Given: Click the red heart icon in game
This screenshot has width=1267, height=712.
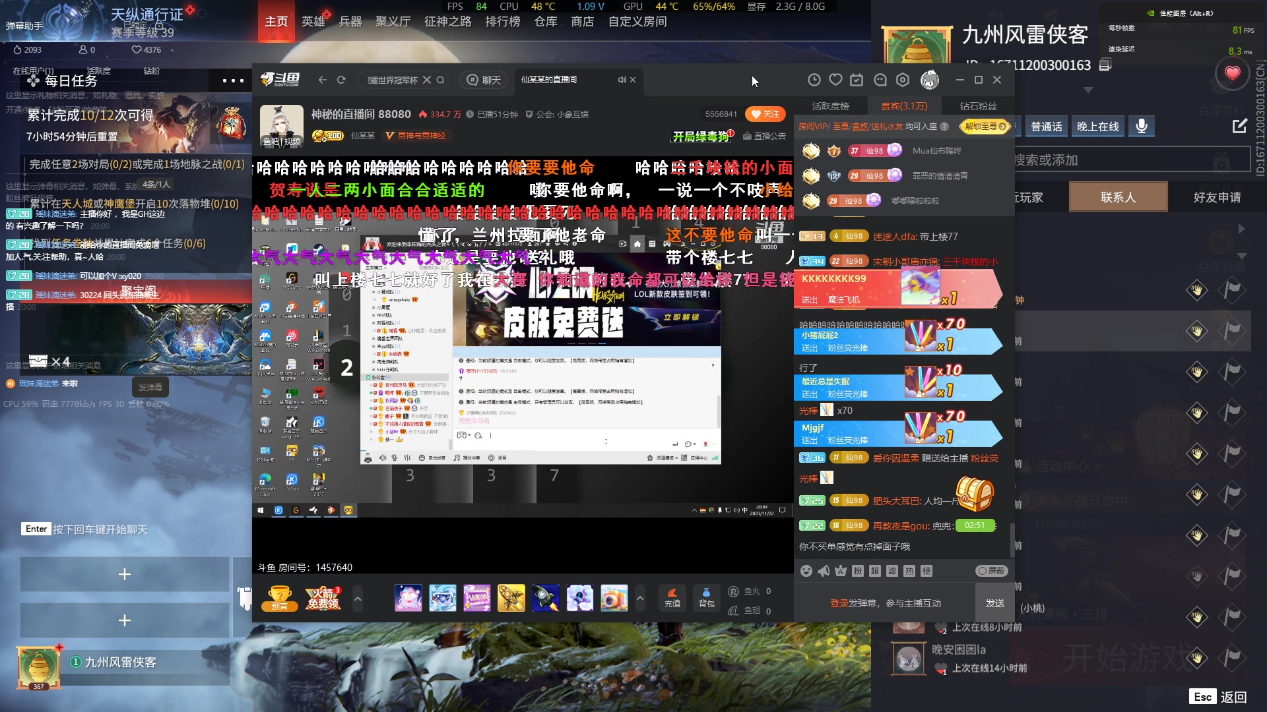Looking at the screenshot, I should coord(1232,73).
